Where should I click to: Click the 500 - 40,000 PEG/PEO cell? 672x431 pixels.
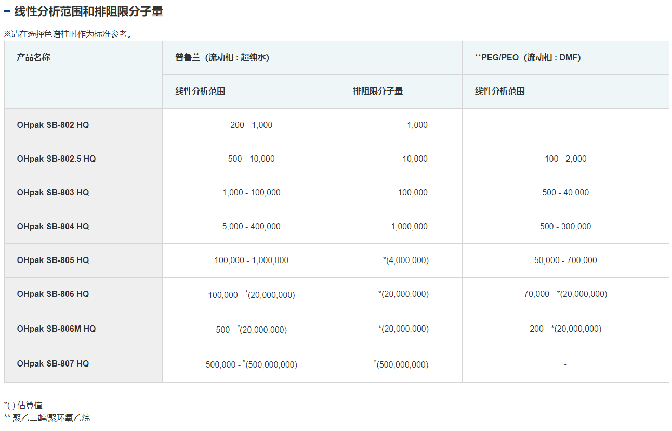565,193
